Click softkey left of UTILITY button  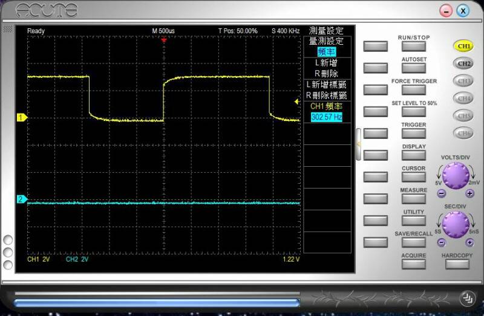click(375, 221)
